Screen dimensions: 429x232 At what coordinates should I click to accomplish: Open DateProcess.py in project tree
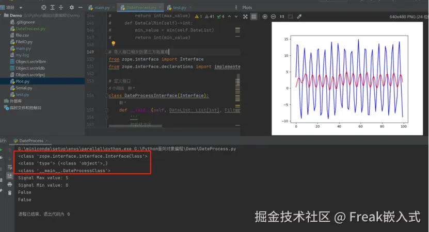[x=30, y=29]
